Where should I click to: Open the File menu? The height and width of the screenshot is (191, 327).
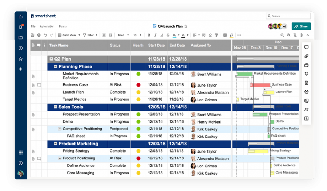33,26
